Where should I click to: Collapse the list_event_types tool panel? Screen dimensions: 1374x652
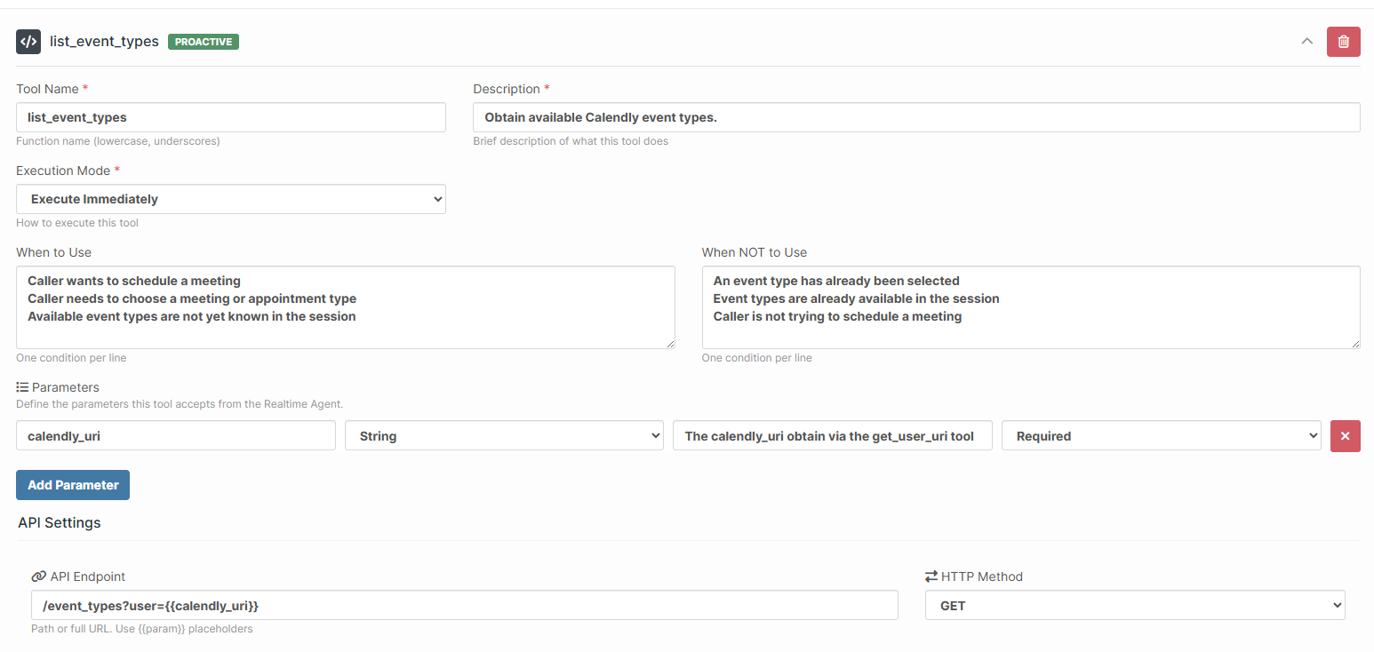click(1306, 42)
